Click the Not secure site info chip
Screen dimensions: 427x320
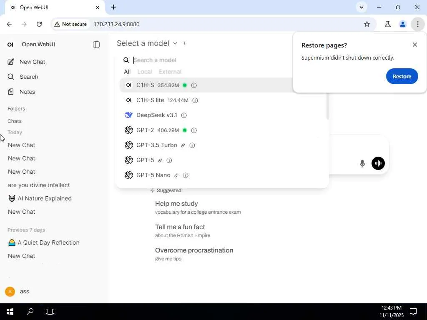(x=70, y=24)
